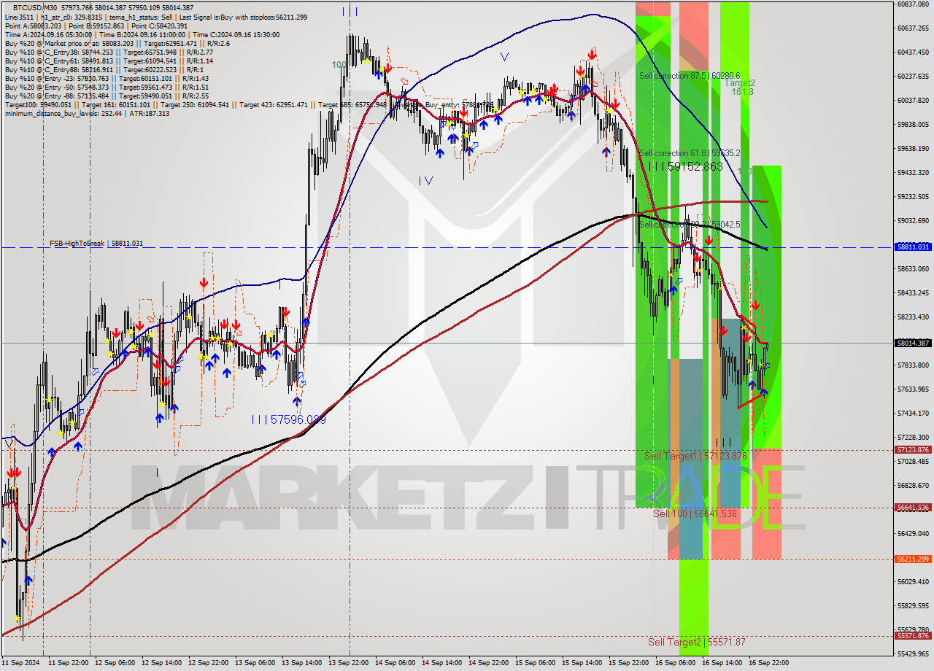This screenshot has width=934, height=671.
Task: Click the 'Target2' label near 161.8
Action: coord(740,83)
